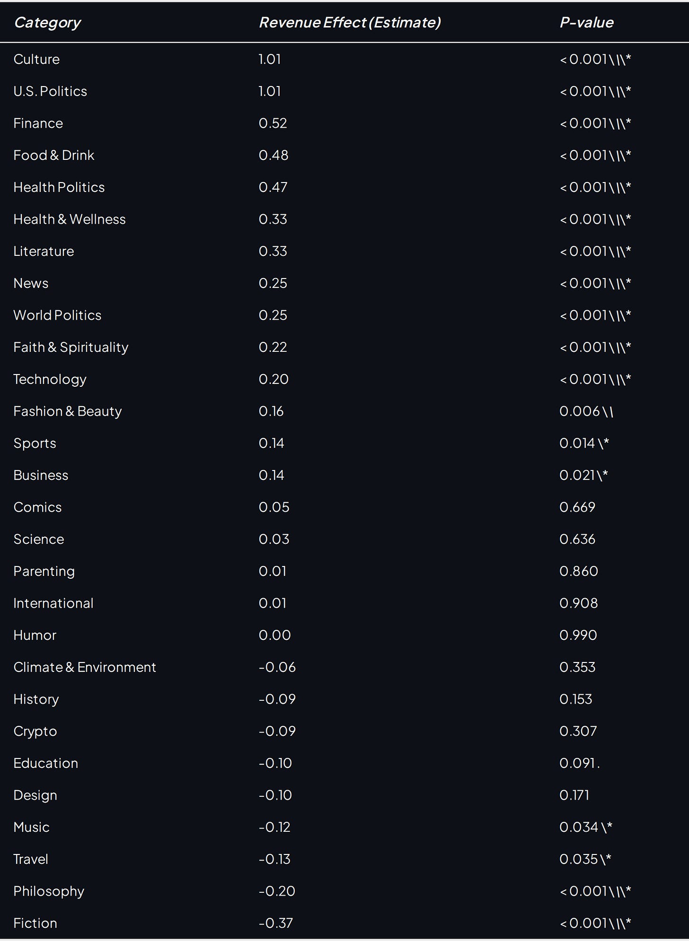Select the Literature row label
Screen dimensions: 689x941
click(44, 251)
